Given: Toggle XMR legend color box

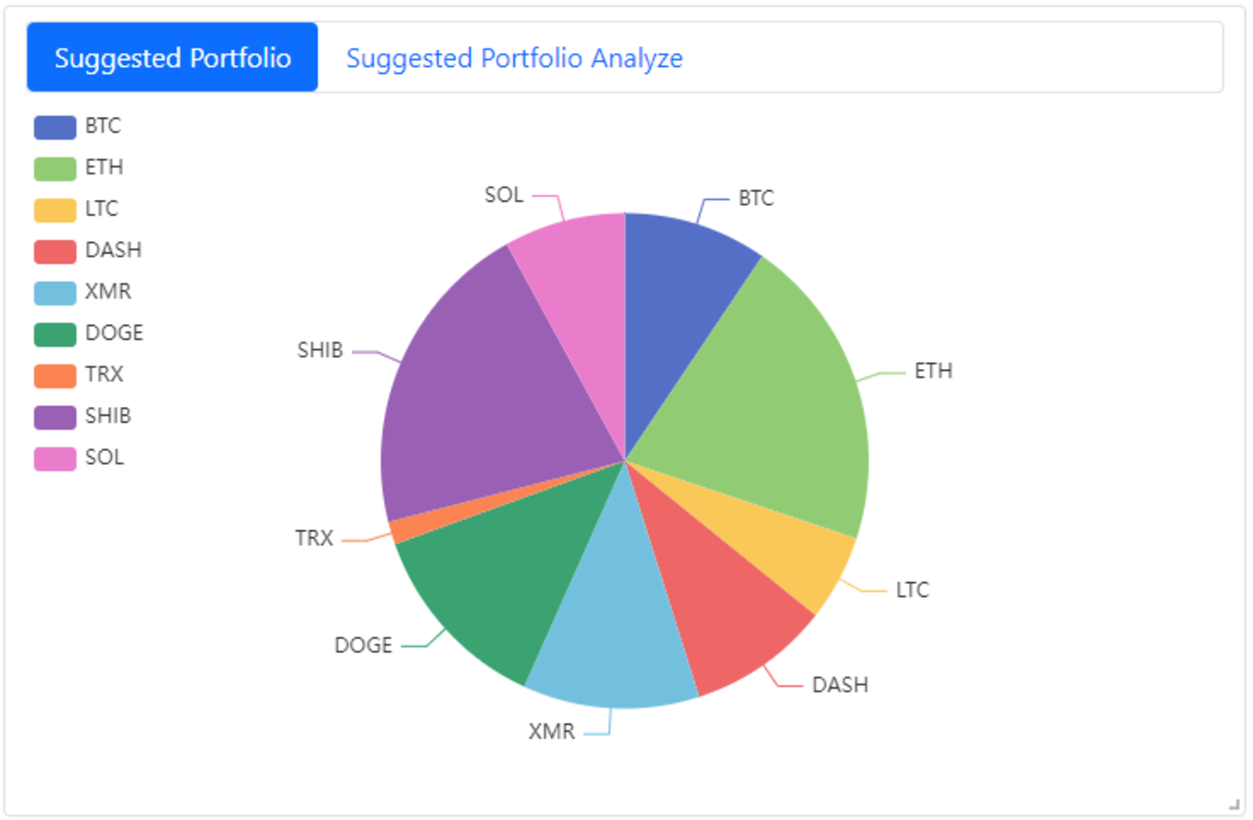Looking at the screenshot, I should coord(55,292).
